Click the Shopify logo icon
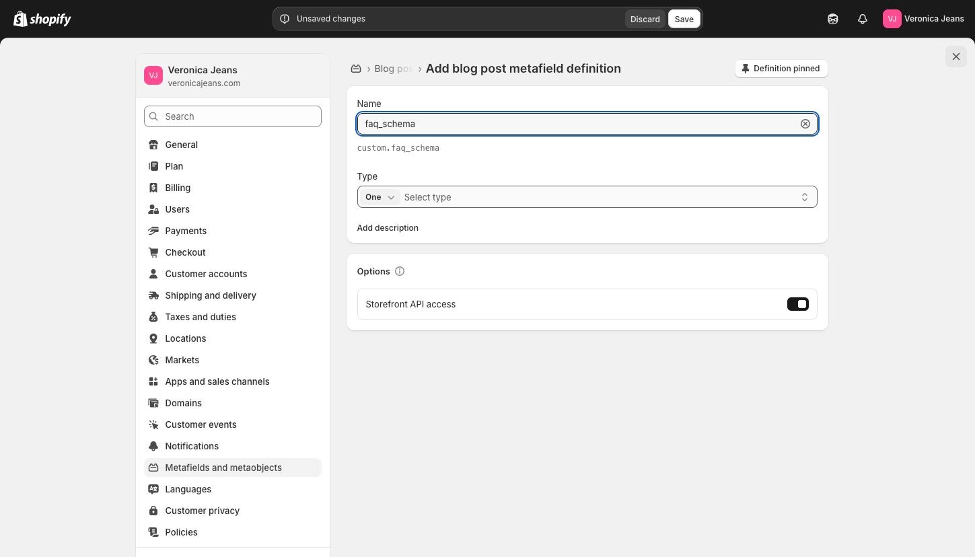975x557 pixels. pos(20,19)
